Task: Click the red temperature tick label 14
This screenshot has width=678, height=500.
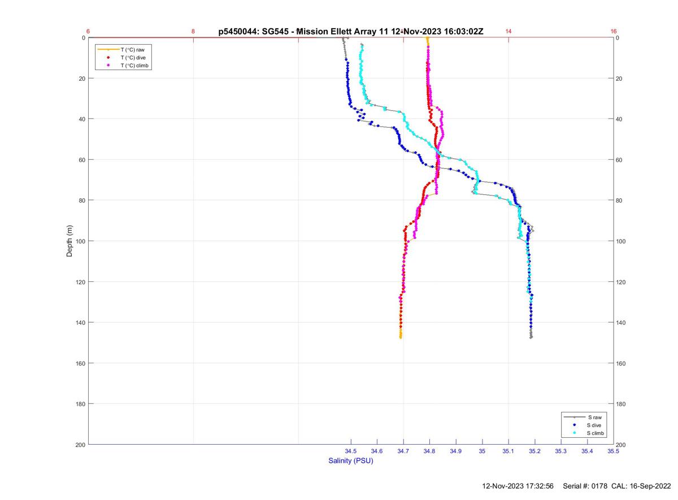Action: (508, 31)
